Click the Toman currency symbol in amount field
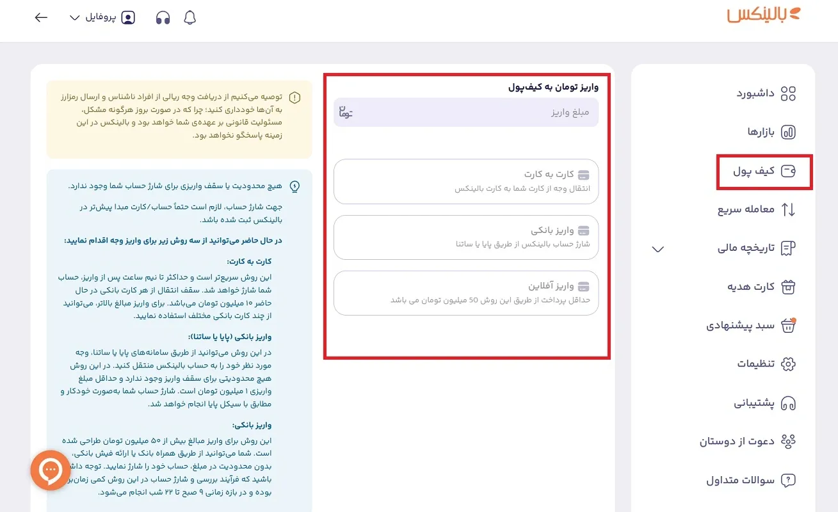The image size is (838, 512). [346, 112]
